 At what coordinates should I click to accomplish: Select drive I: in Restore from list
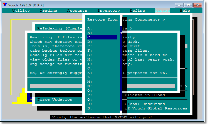(102, 64)
